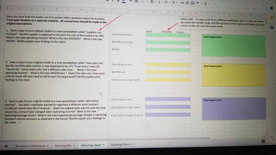Click the Explore button at the bottom right

(263, 141)
